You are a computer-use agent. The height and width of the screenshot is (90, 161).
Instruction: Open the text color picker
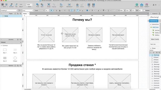click(x=60, y=10)
